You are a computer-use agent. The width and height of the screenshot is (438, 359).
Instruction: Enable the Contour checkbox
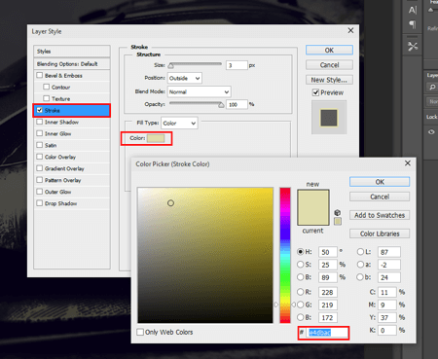pyautogui.click(x=47, y=87)
